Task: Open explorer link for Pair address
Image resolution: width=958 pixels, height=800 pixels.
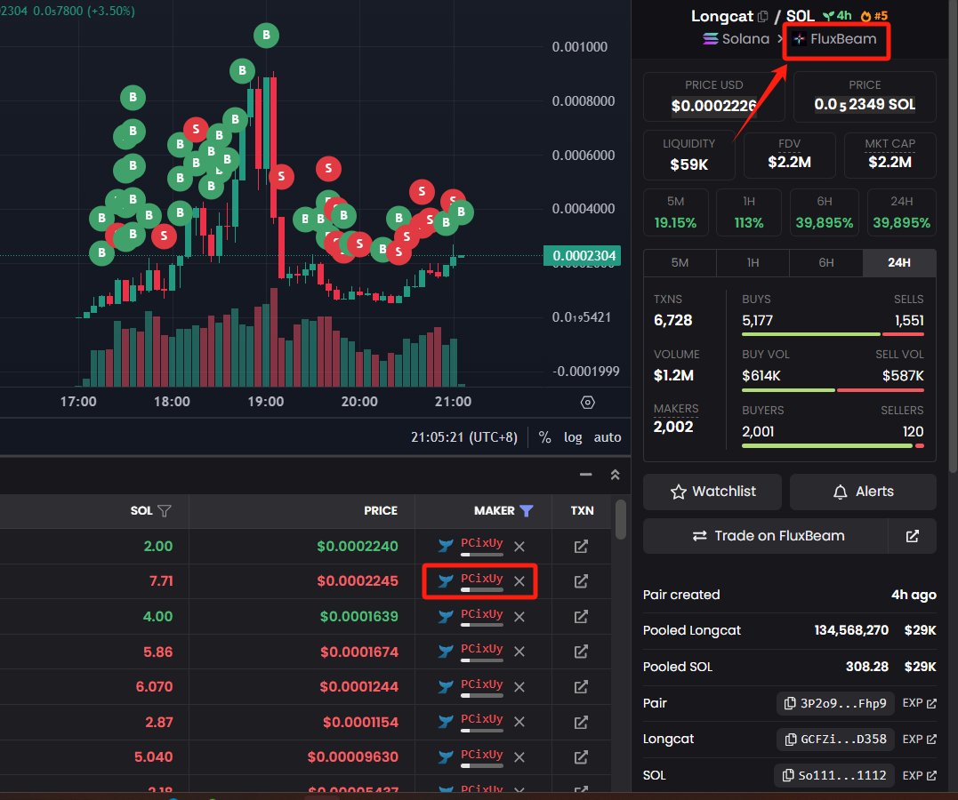Action: [920, 703]
